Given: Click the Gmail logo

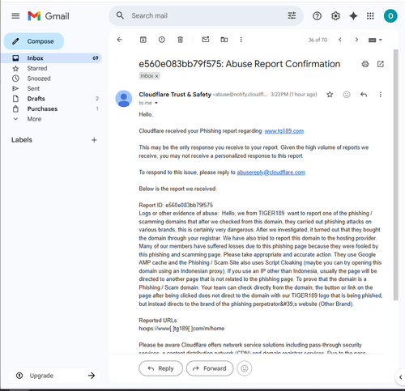Looking at the screenshot, I should 49,16.
